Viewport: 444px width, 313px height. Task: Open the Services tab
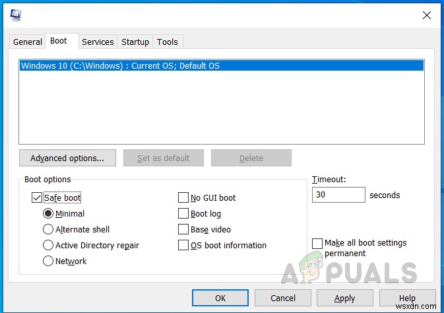(x=98, y=42)
